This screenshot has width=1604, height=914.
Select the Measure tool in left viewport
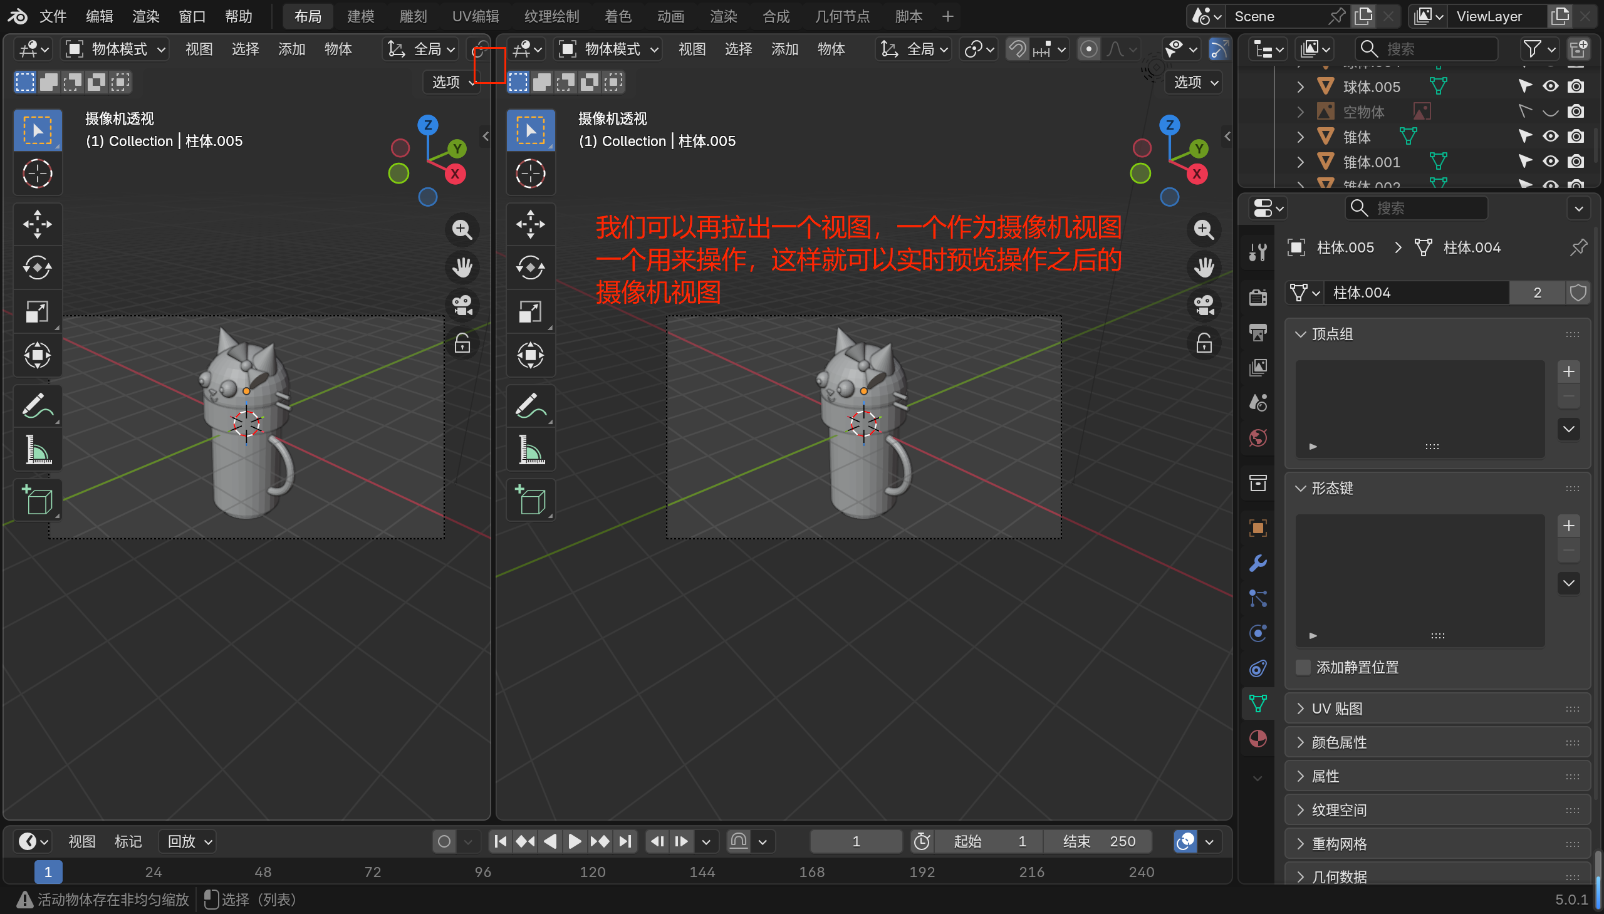[38, 449]
